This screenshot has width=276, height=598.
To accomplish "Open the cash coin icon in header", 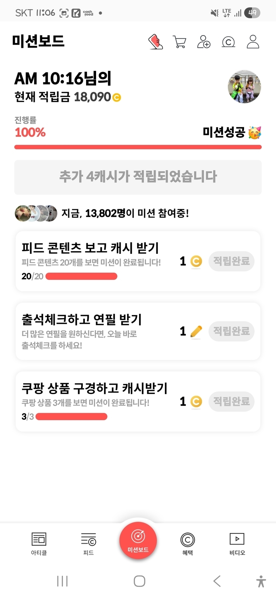I will click(228, 42).
